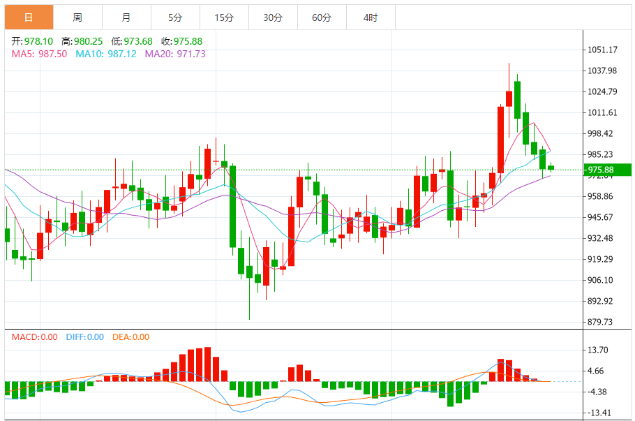Click the MA5: 987.50 label
Image resolution: width=635 pixels, height=421 pixels.
tap(39, 54)
